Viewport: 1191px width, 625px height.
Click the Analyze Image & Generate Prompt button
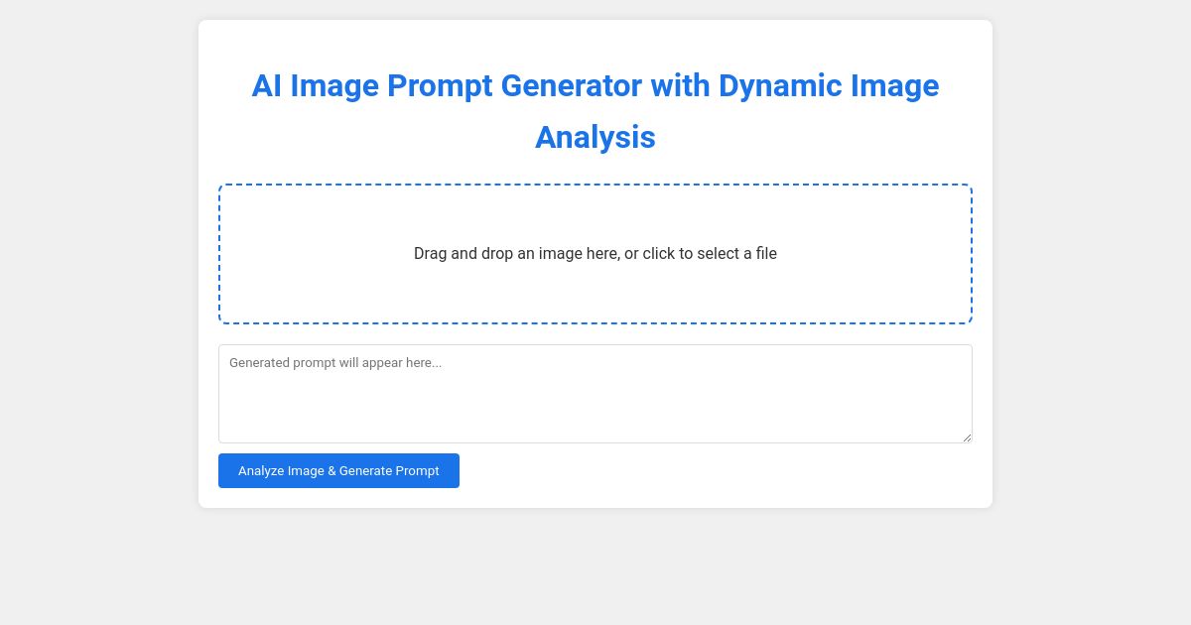click(338, 470)
